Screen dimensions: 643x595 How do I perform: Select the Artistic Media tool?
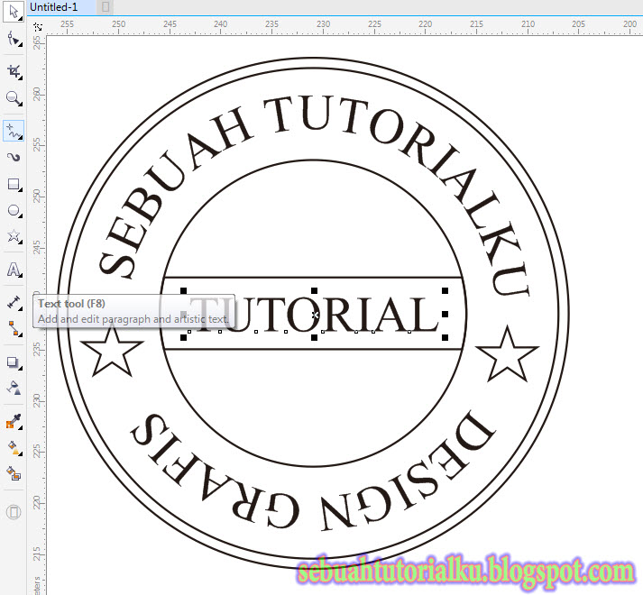(x=14, y=157)
